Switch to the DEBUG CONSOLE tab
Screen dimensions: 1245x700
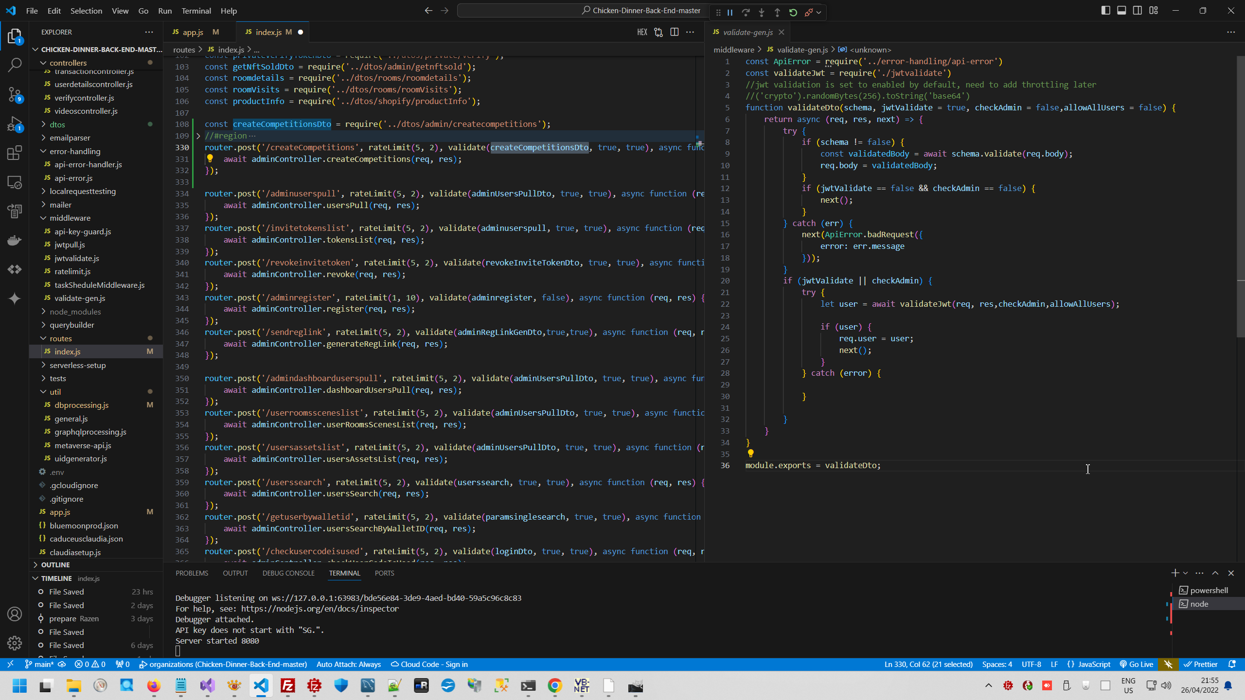pyautogui.click(x=288, y=573)
